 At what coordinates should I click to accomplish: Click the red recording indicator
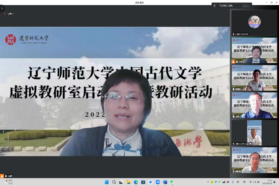click(x=5, y=14)
